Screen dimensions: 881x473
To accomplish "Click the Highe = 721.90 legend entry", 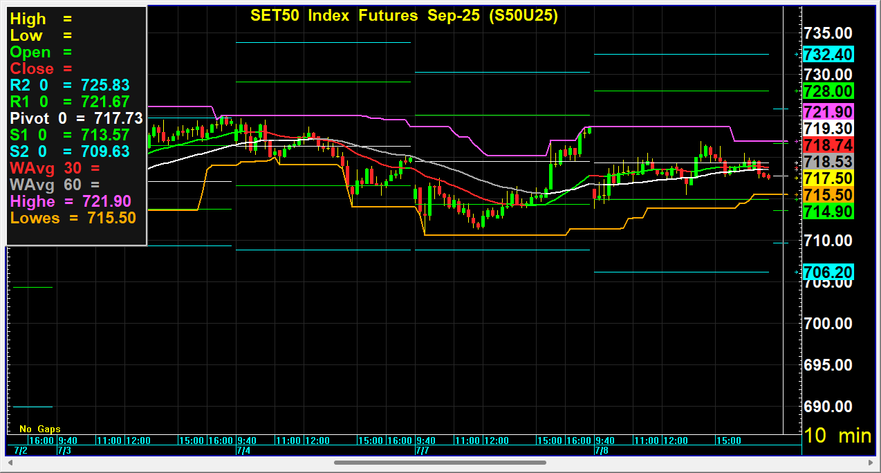I will (71, 201).
